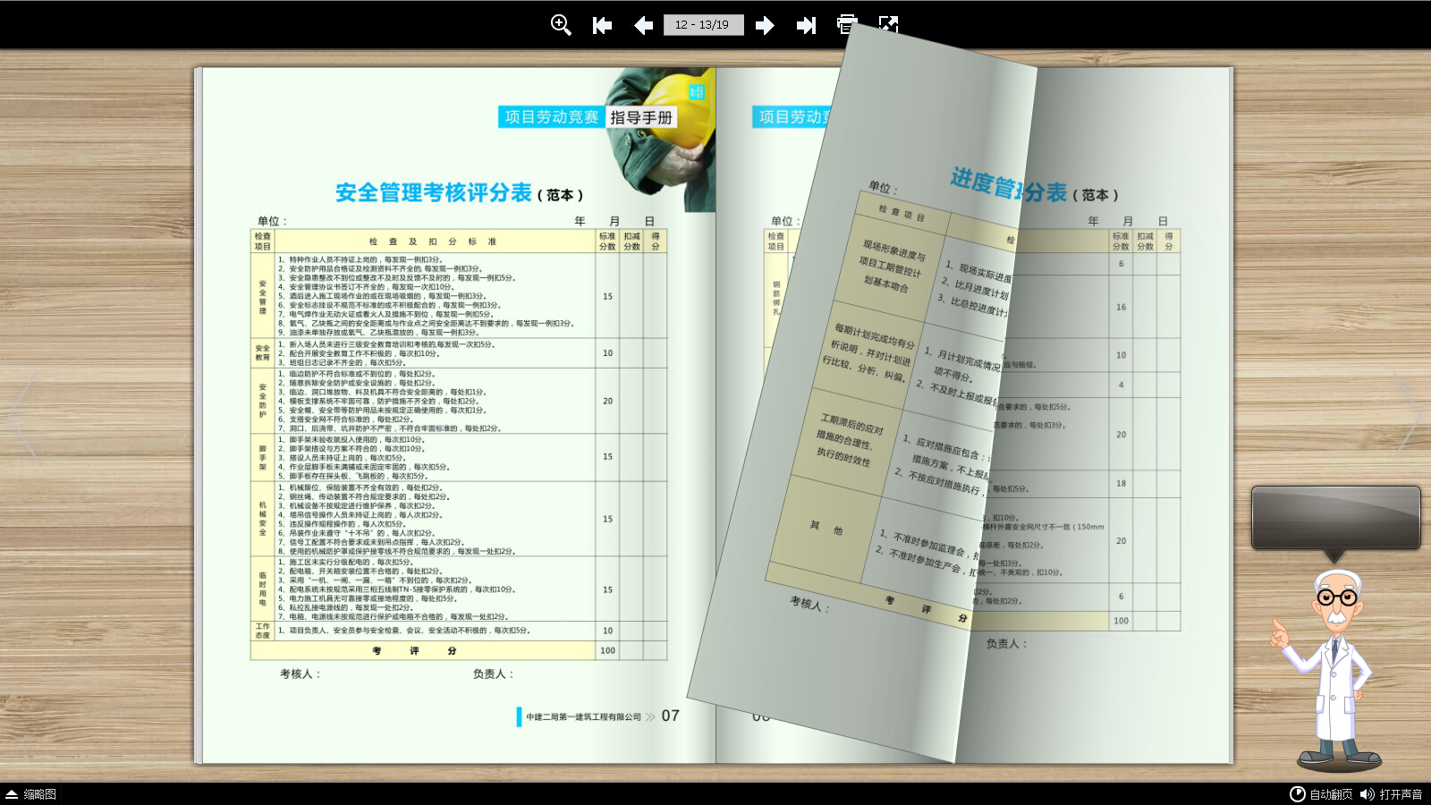1431x805 pixels.
Task: Jump to the last page
Action: pyautogui.click(x=806, y=25)
